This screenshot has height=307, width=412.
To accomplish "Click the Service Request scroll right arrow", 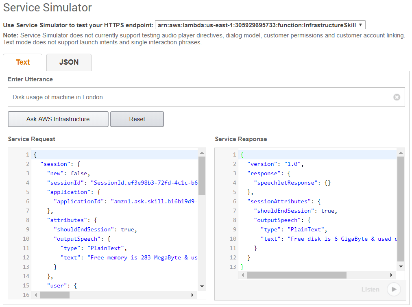I will (x=192, y=295).
